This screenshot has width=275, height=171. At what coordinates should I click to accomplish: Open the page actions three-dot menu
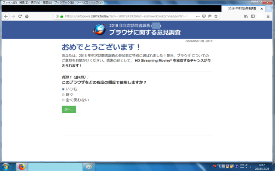tap(198, 16)
